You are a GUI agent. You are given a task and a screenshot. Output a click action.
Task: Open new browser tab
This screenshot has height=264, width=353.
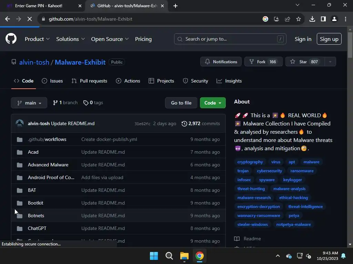175,6
